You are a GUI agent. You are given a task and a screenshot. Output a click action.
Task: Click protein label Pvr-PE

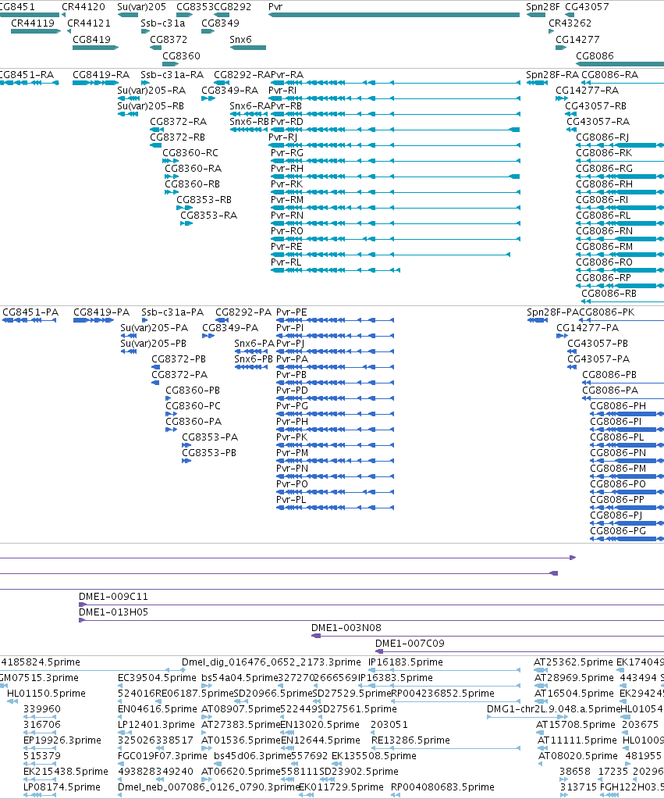coord(291,312)
